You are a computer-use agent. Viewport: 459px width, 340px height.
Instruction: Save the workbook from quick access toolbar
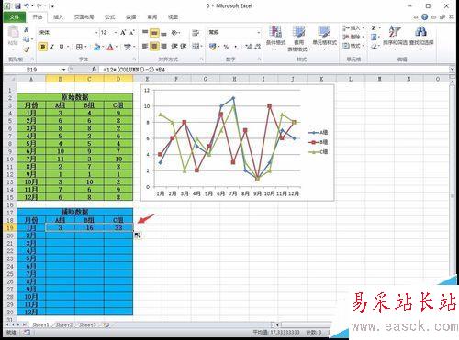(x=17, y=5)
